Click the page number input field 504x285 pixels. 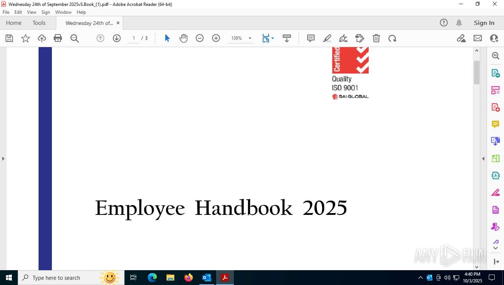pos(134,38)
